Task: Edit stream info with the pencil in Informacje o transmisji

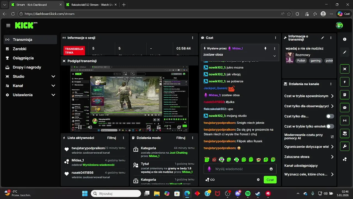Action: 323,38
